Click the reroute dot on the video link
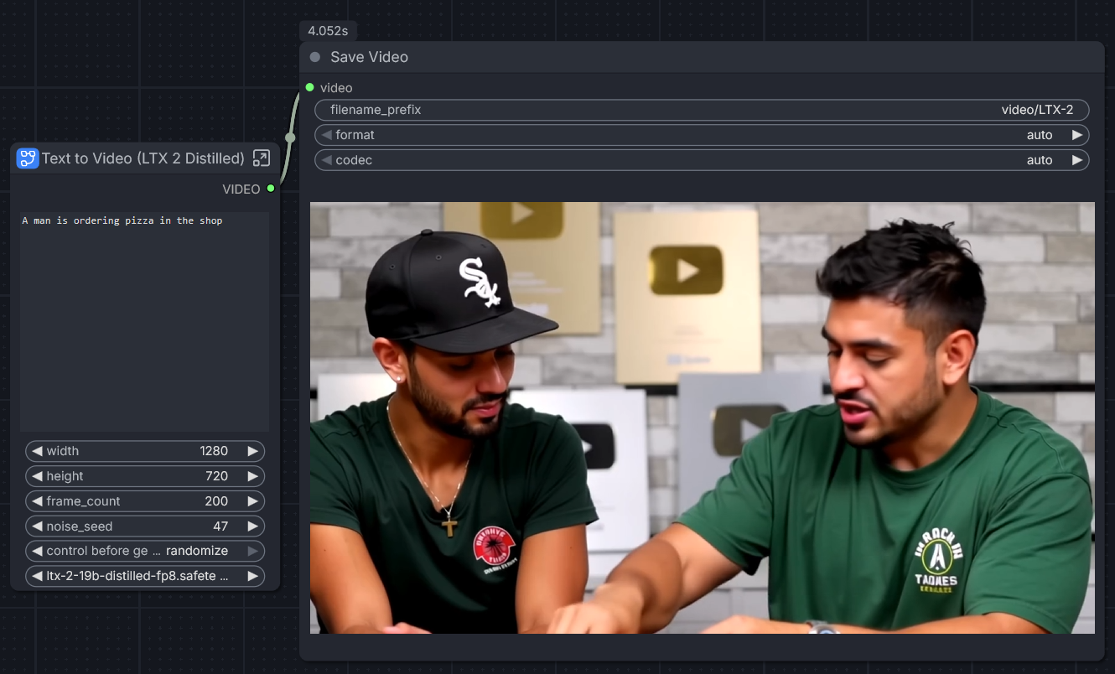The image size is (1115, 674). click(290, 137)
